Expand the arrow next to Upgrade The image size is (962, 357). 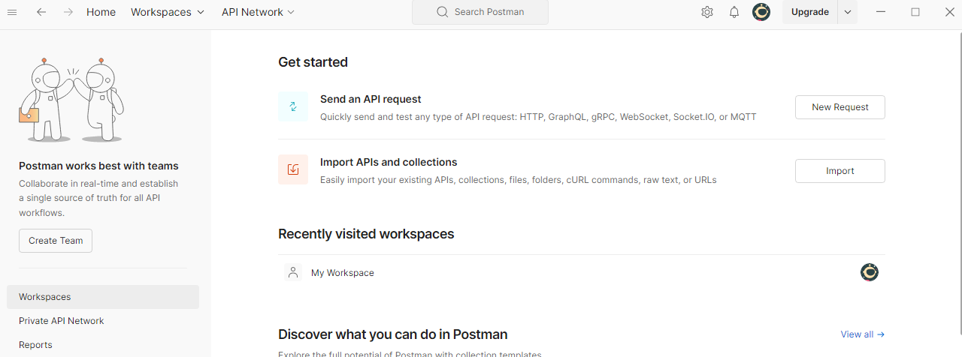[848, 12]
